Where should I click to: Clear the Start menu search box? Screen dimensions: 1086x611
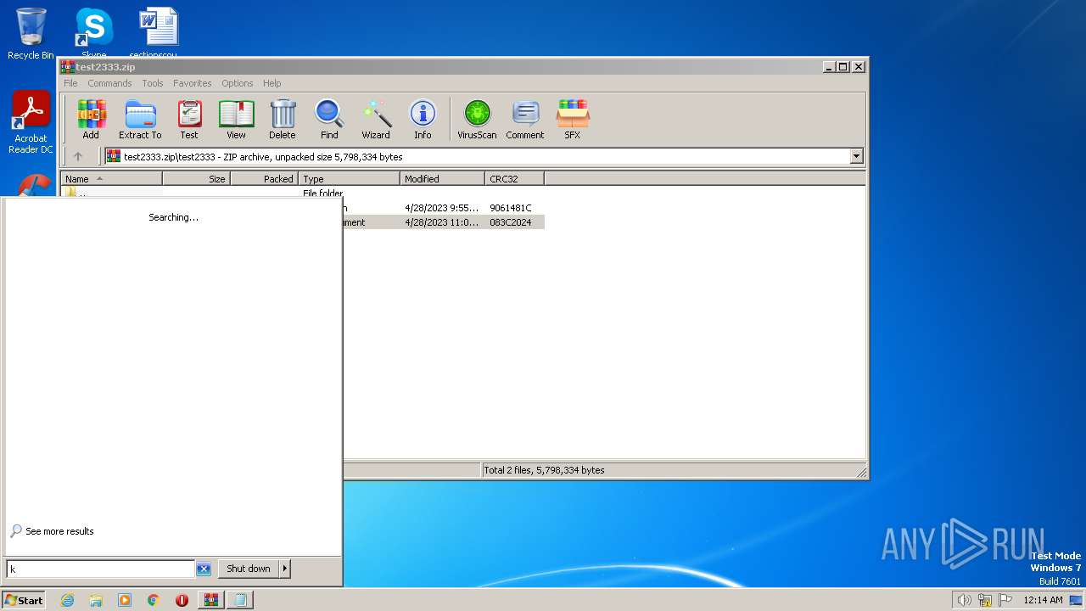point(204,569)
